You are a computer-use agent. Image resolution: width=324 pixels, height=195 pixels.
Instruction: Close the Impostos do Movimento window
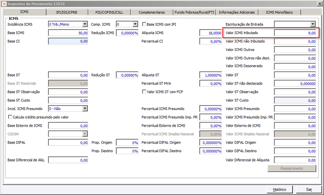(320, 4)
